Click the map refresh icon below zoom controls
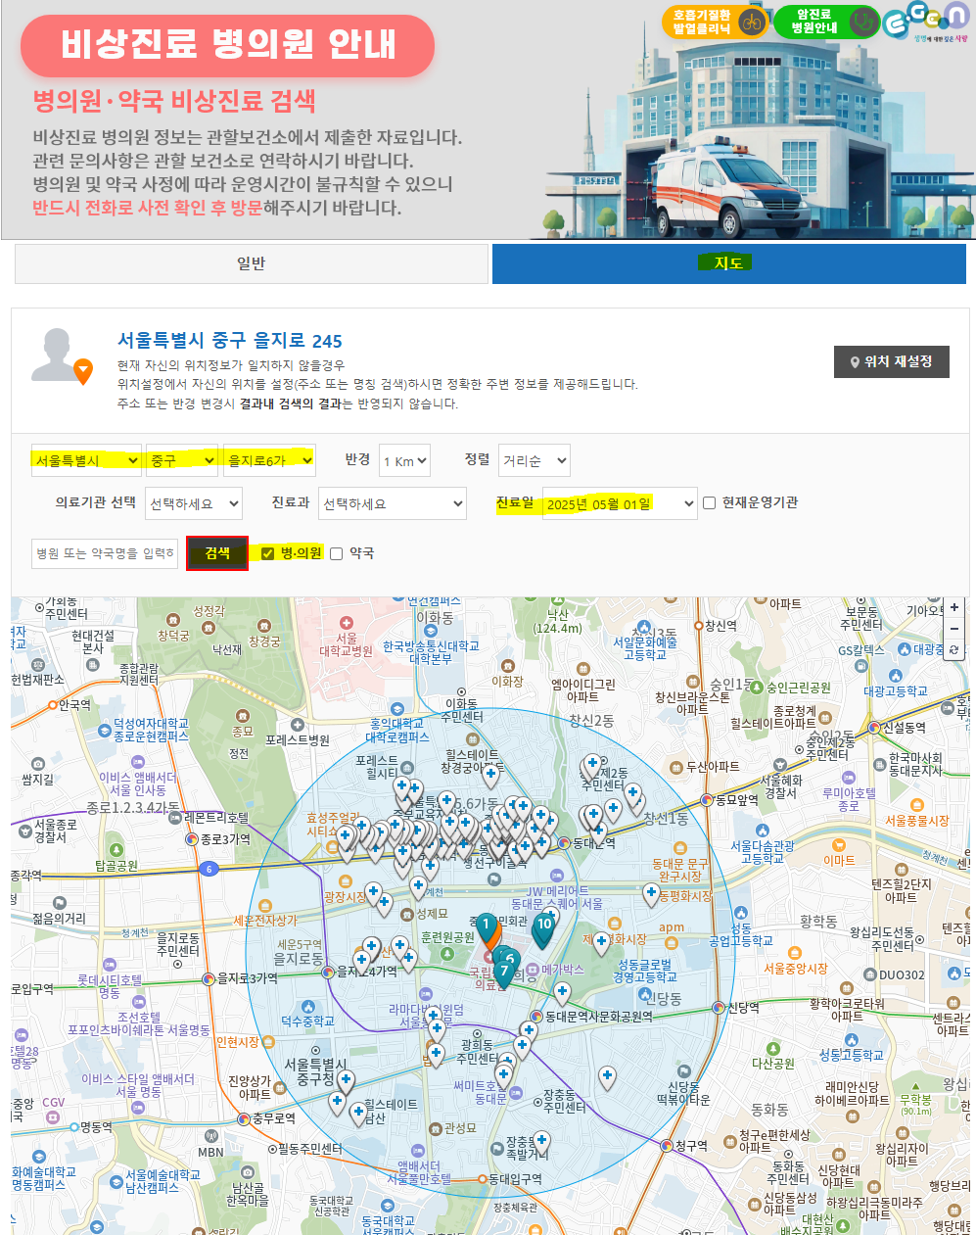This screenshot has height=1235, width=976. 954,650
